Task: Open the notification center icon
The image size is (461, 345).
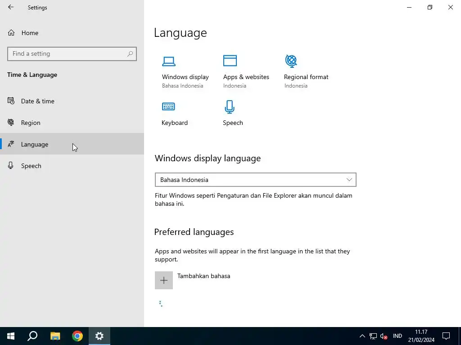Action: pyautogui.click(x=446, y=336)
